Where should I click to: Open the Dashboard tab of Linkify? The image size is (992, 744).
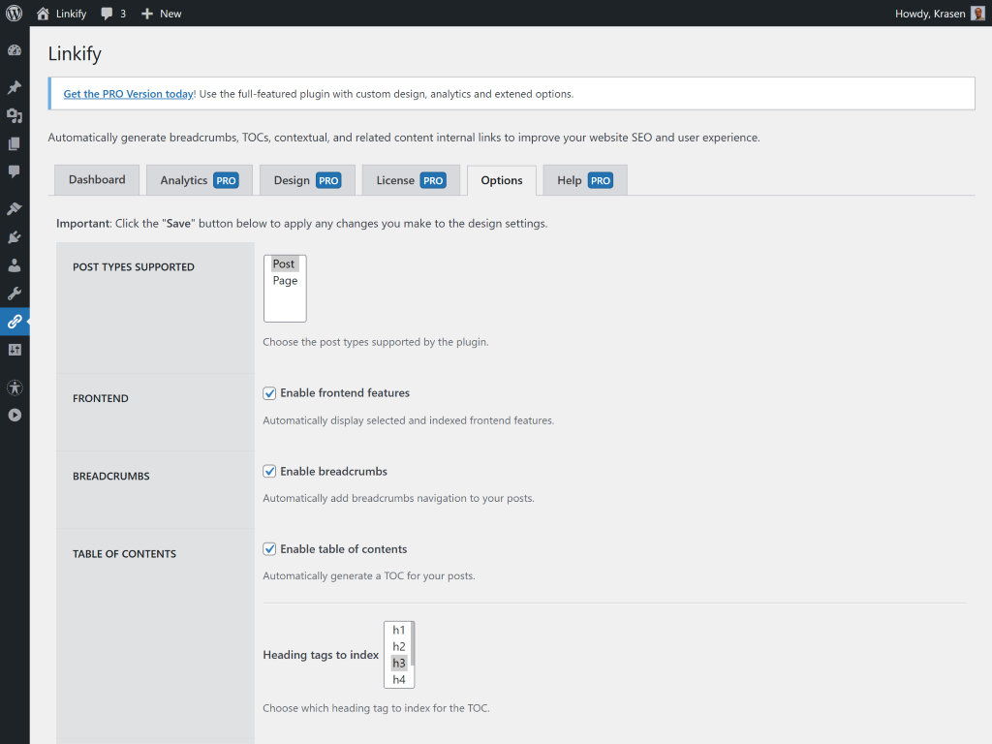tap(96, 179)
